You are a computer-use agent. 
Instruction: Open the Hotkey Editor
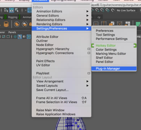114,46
